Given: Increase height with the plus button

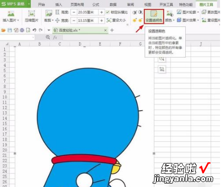Looking at the screenshot, I should click(101, 12).
